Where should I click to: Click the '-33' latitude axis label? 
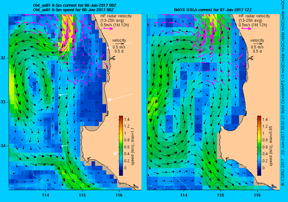pyautogui.click(x=3, y=102)
